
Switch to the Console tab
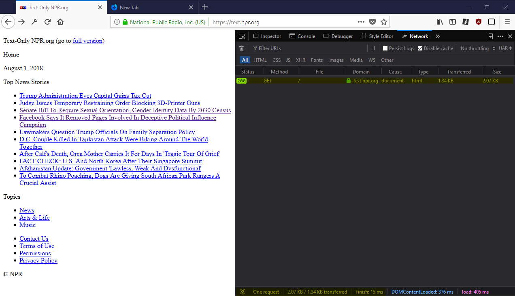302,36
